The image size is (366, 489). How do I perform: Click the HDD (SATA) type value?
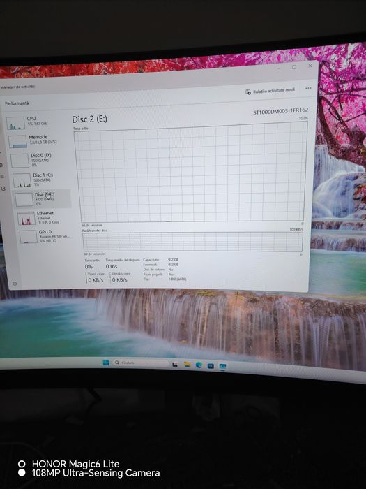177,279
